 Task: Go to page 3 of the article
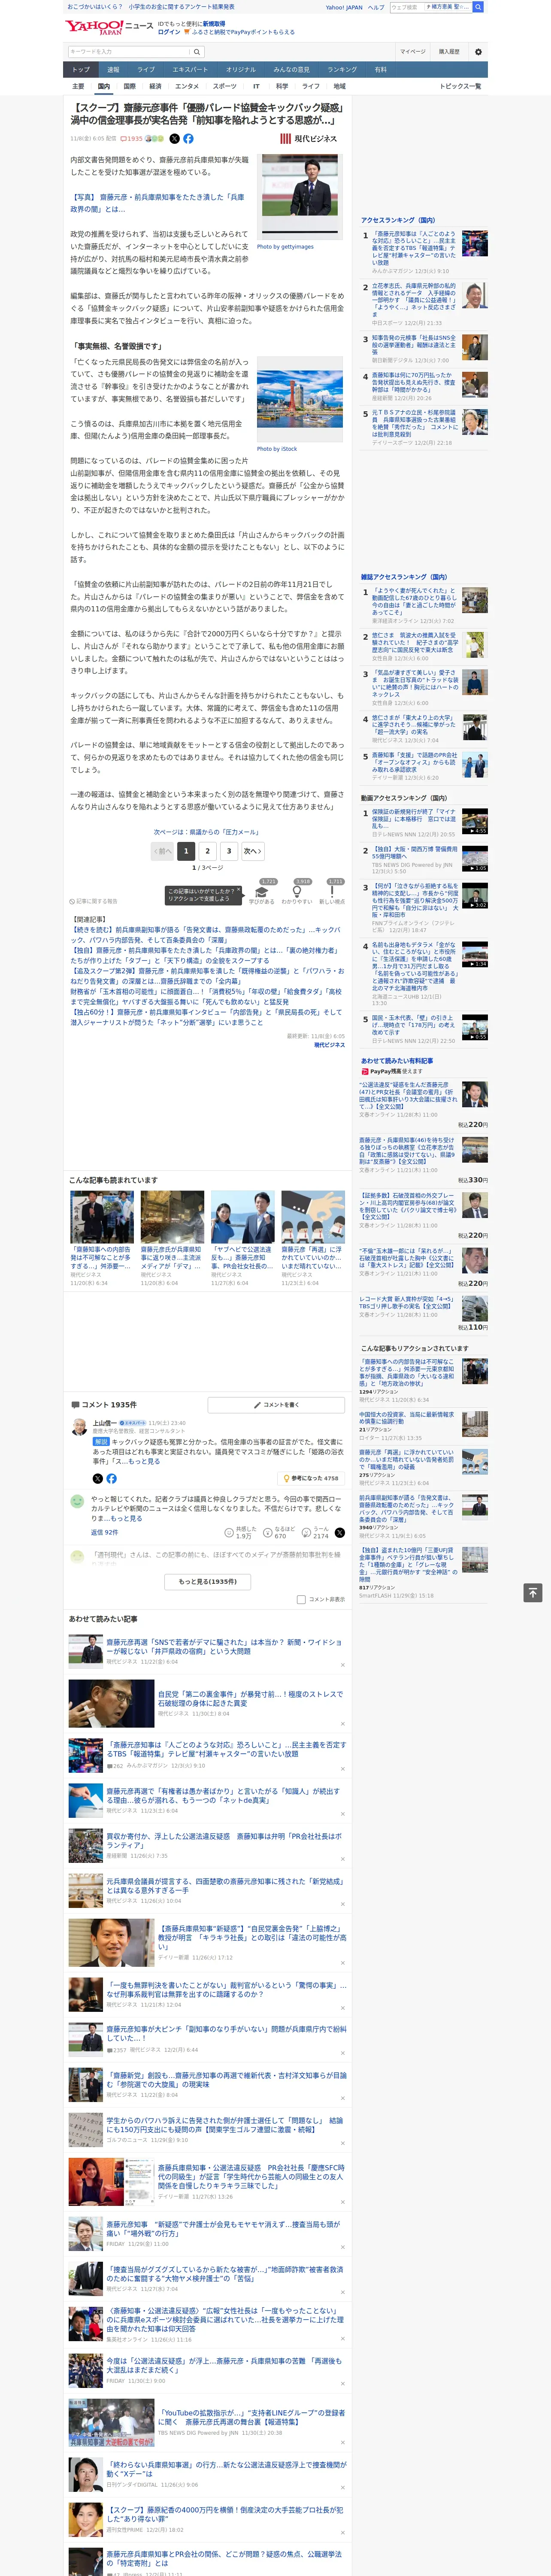[229, 851]
